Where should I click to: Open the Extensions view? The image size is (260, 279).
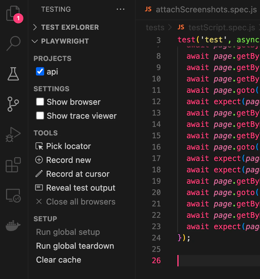tap(13, 164)
